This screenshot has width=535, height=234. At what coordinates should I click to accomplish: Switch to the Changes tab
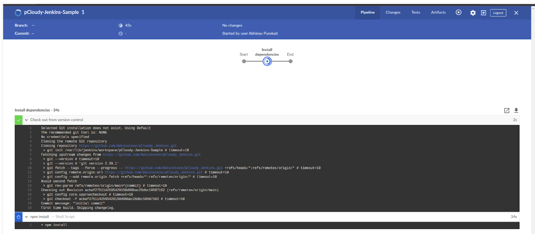(393, 12)
